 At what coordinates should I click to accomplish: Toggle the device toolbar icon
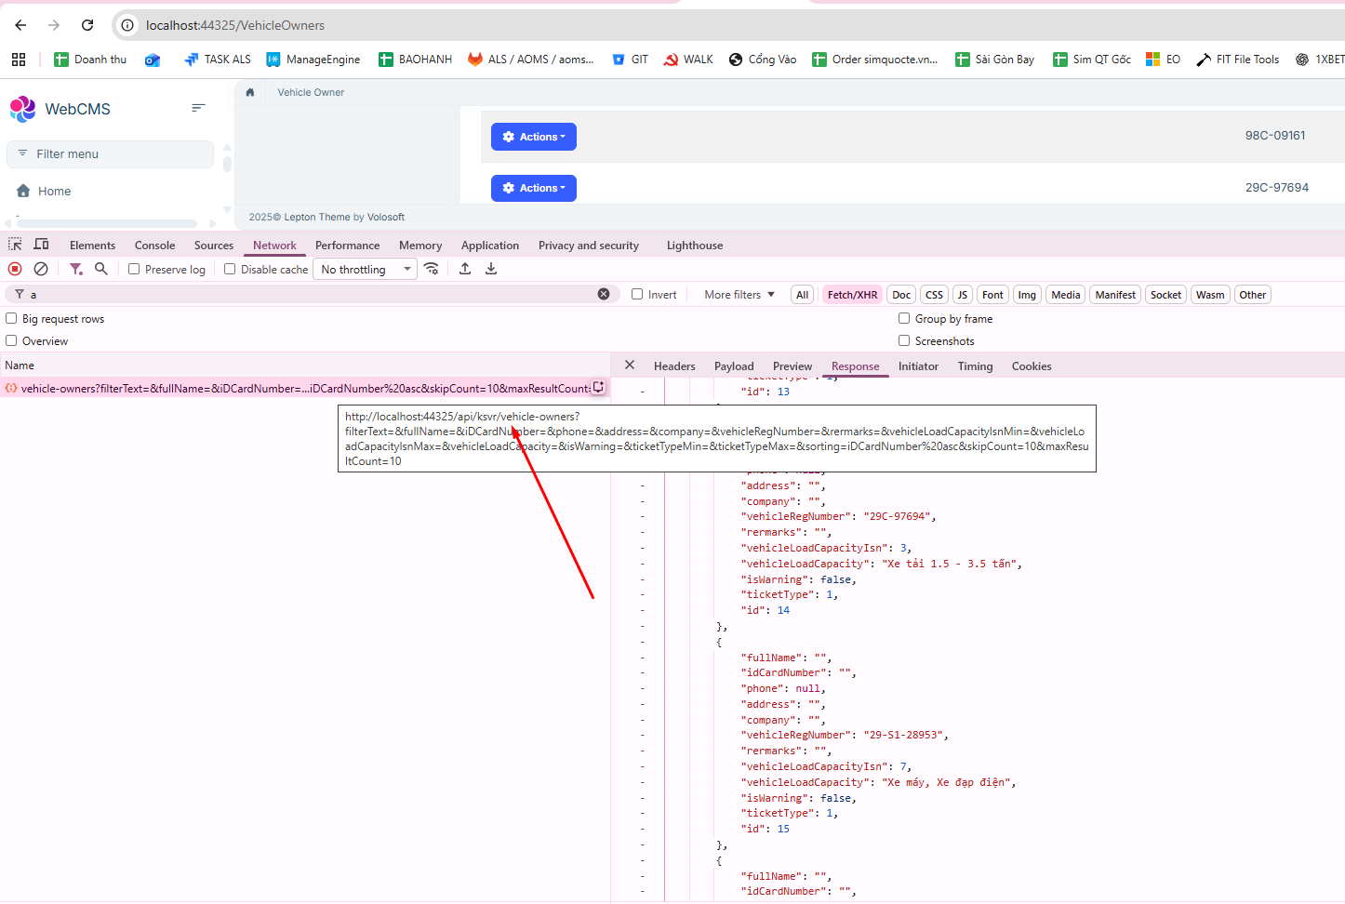point(41,245)
